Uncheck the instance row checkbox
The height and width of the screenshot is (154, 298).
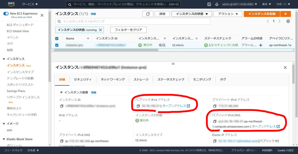[x=57, y=45]
